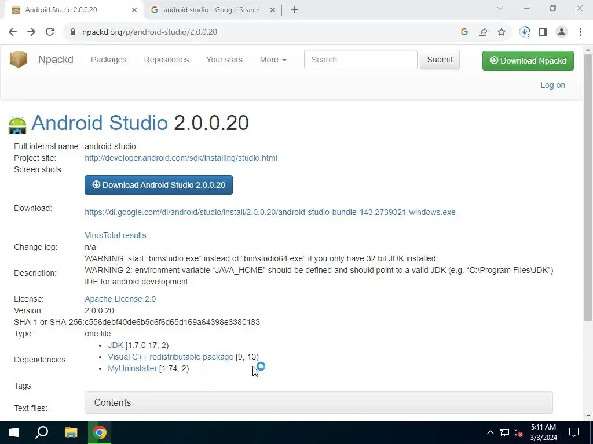Viewport: 593px width, 444px height.
Task: Open the Repositories menu item
Action: point(166,60)
